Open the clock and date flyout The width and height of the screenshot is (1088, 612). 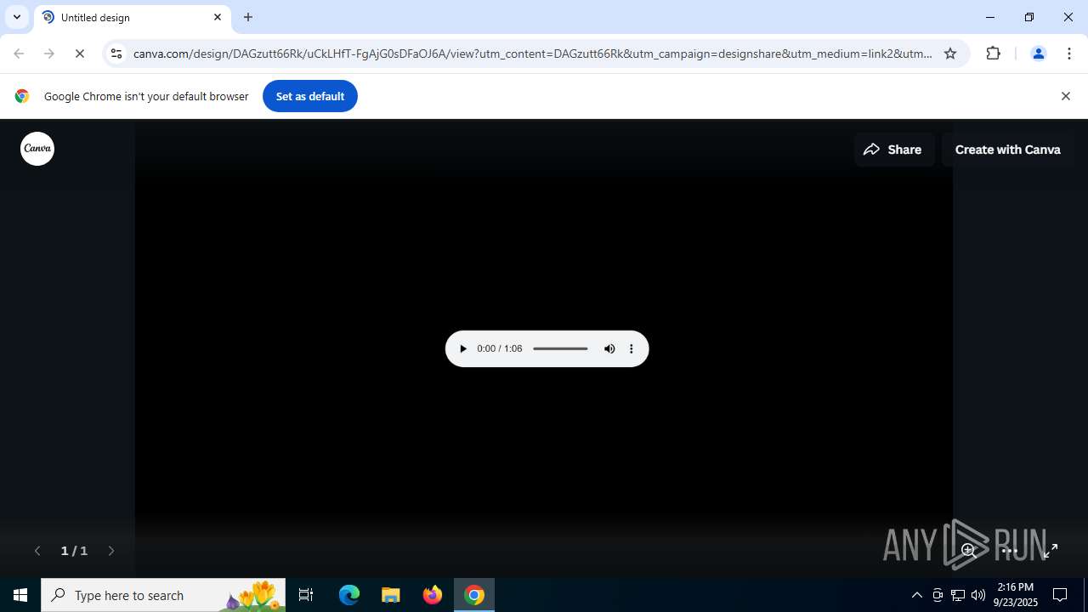pos(1016,595)
